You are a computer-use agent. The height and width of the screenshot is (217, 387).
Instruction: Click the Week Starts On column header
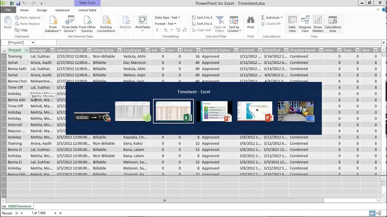point(70,50)
